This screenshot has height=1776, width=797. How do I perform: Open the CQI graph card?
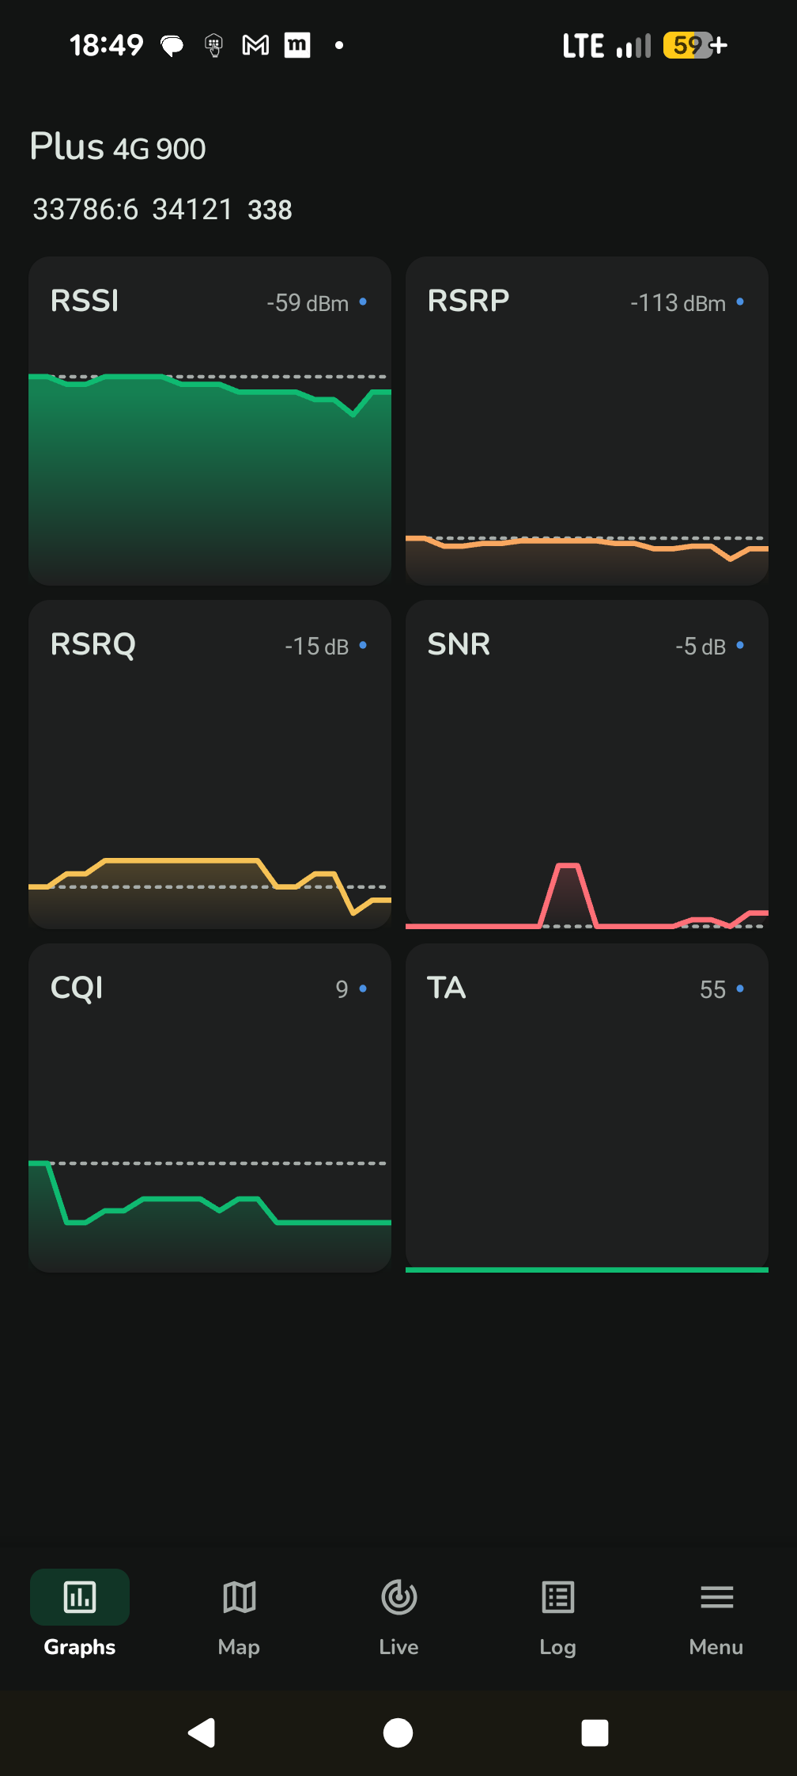tap(210, 1107)
